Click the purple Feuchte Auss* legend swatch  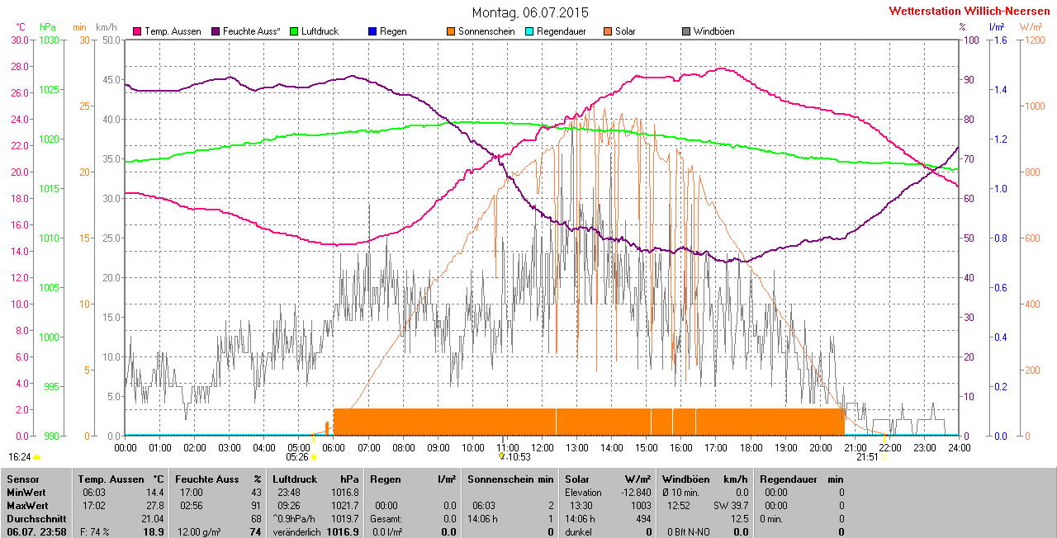[x=216, y=31]
